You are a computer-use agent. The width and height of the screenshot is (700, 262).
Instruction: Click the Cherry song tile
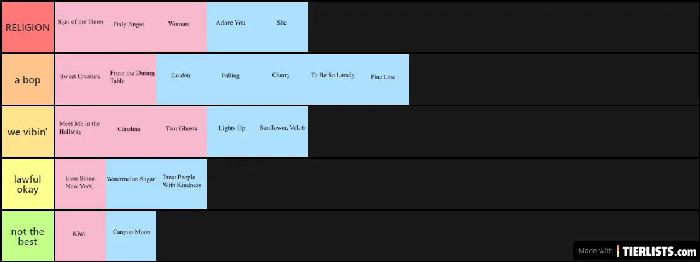pyautogui.click(x=282, y=79)
